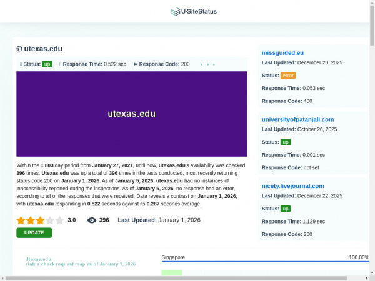375x281 pixels.
Task: Click the U-SiteStatus logo icon
Action: tap(175, 11)
